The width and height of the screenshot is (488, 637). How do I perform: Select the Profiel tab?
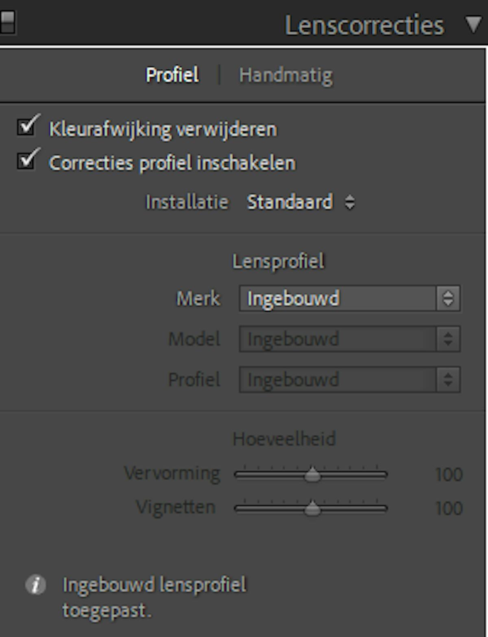click(x=172, y=75)
